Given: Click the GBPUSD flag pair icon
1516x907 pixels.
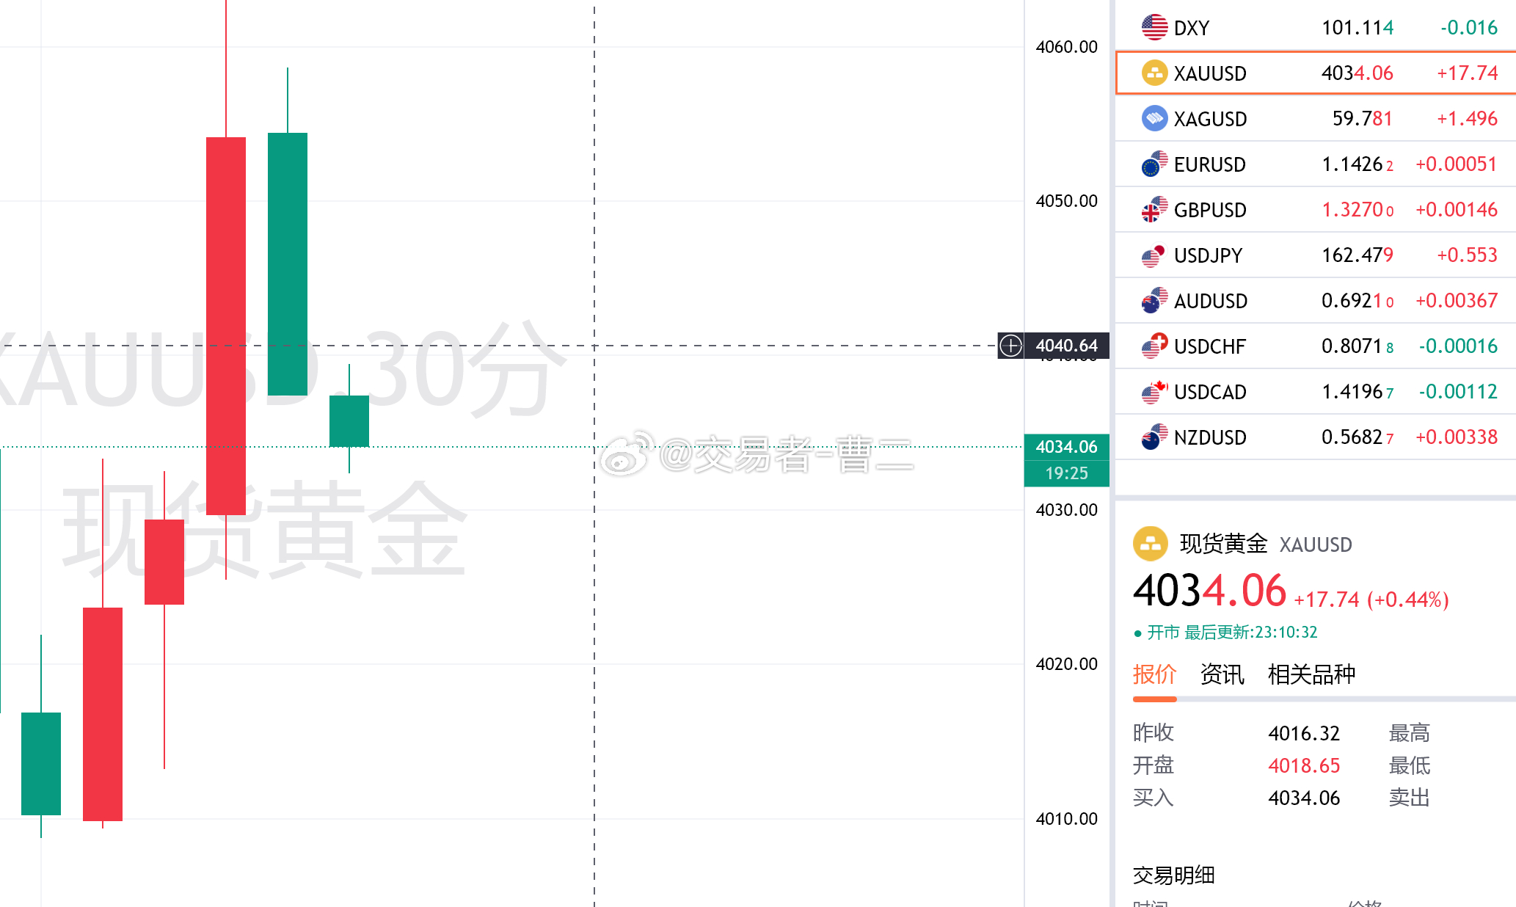Looking at the screenshot, I should click(1154, 209).
